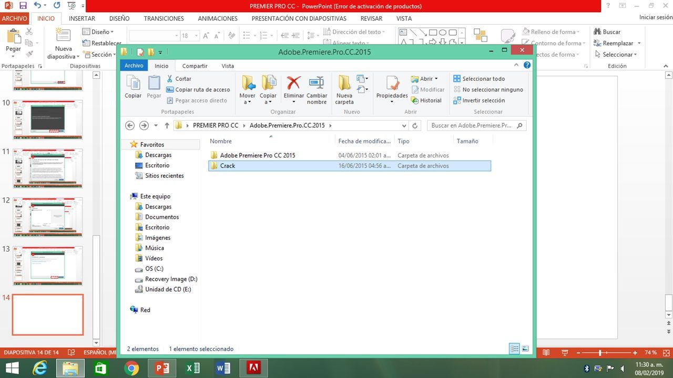Click Nueva diapositiva icon

pyautogui.click(x=63, y=36)
